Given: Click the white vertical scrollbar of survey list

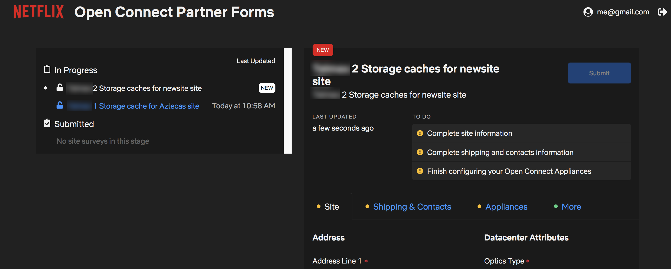Looking at the screenshot, I should click(x=287, y=100).
